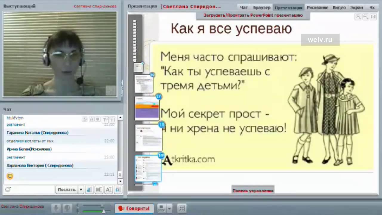The width and height of the screenshot is (382, 215).
Task: Open the Послать button dropdown arrow
Action: coord(81,190)
